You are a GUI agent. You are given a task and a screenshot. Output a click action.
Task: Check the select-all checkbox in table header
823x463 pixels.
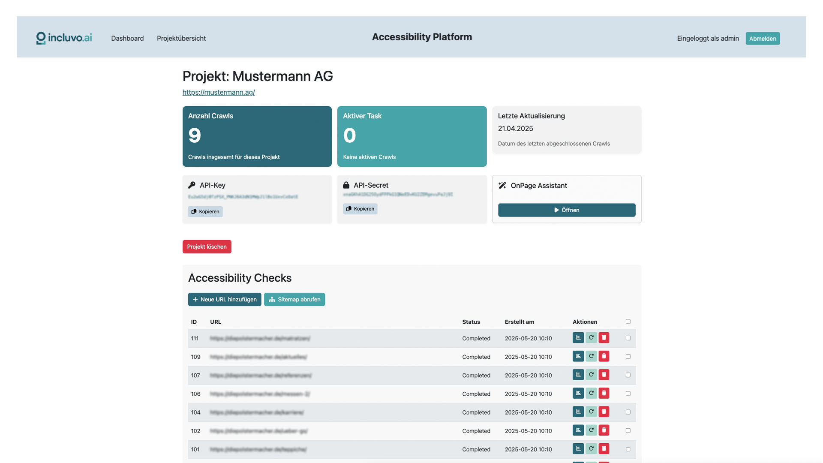628,321
